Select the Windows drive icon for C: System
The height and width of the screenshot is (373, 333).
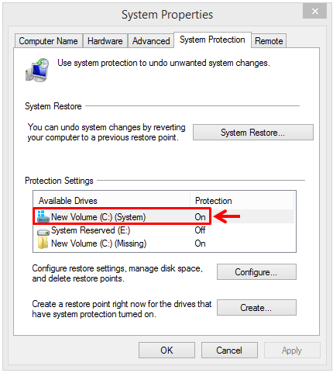pos(43,216)
